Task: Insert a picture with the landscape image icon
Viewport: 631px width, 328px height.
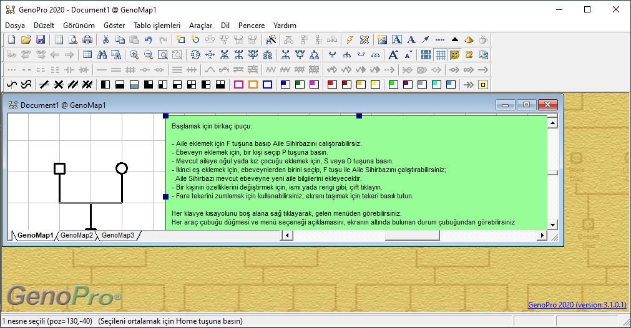Action: [x=383, y=39]
